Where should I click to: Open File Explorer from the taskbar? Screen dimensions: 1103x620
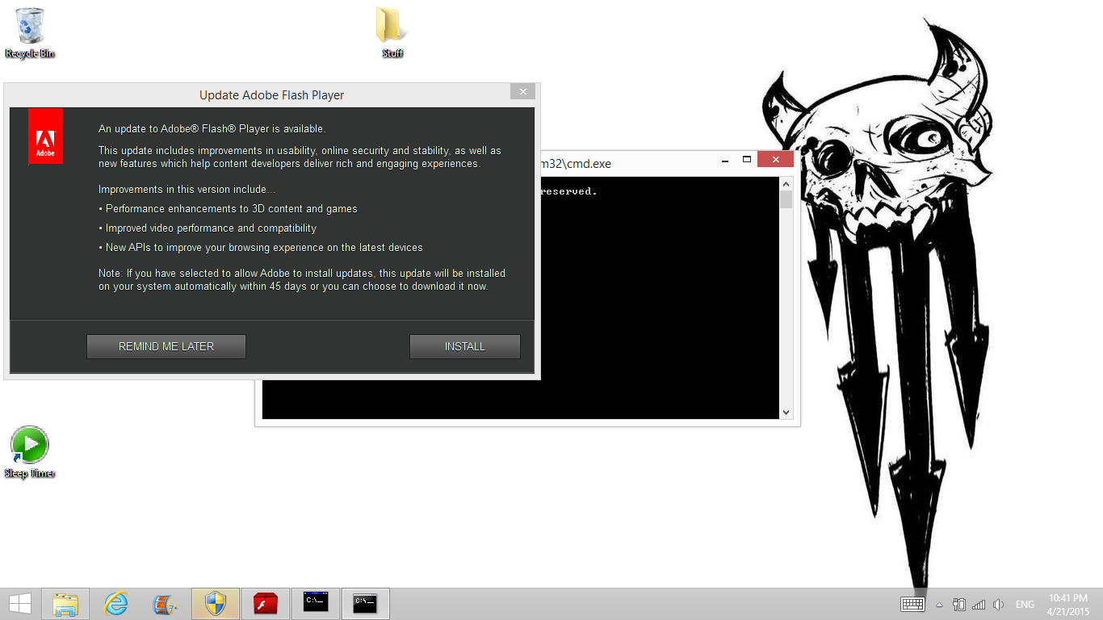tap(65, 604)
